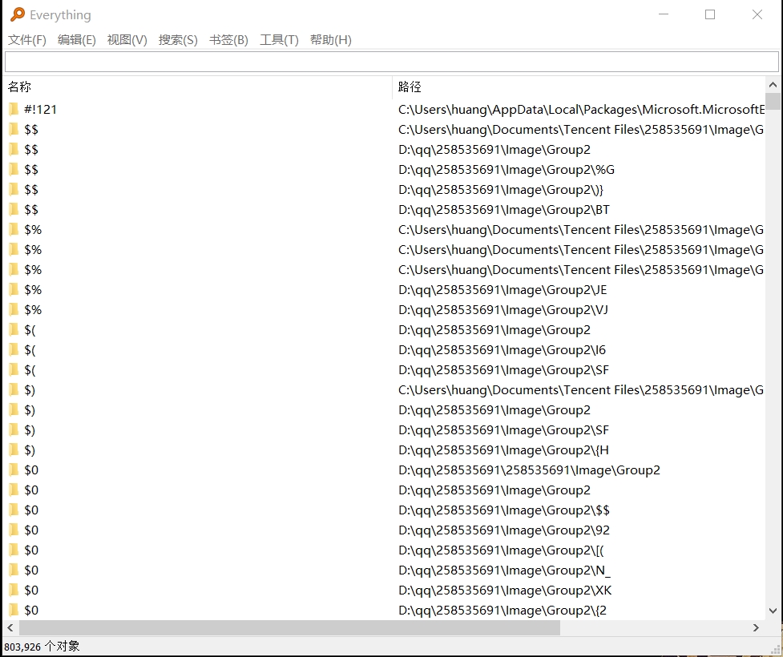
Task: Open the 帮助(H) menu
Action: [330, 40]
